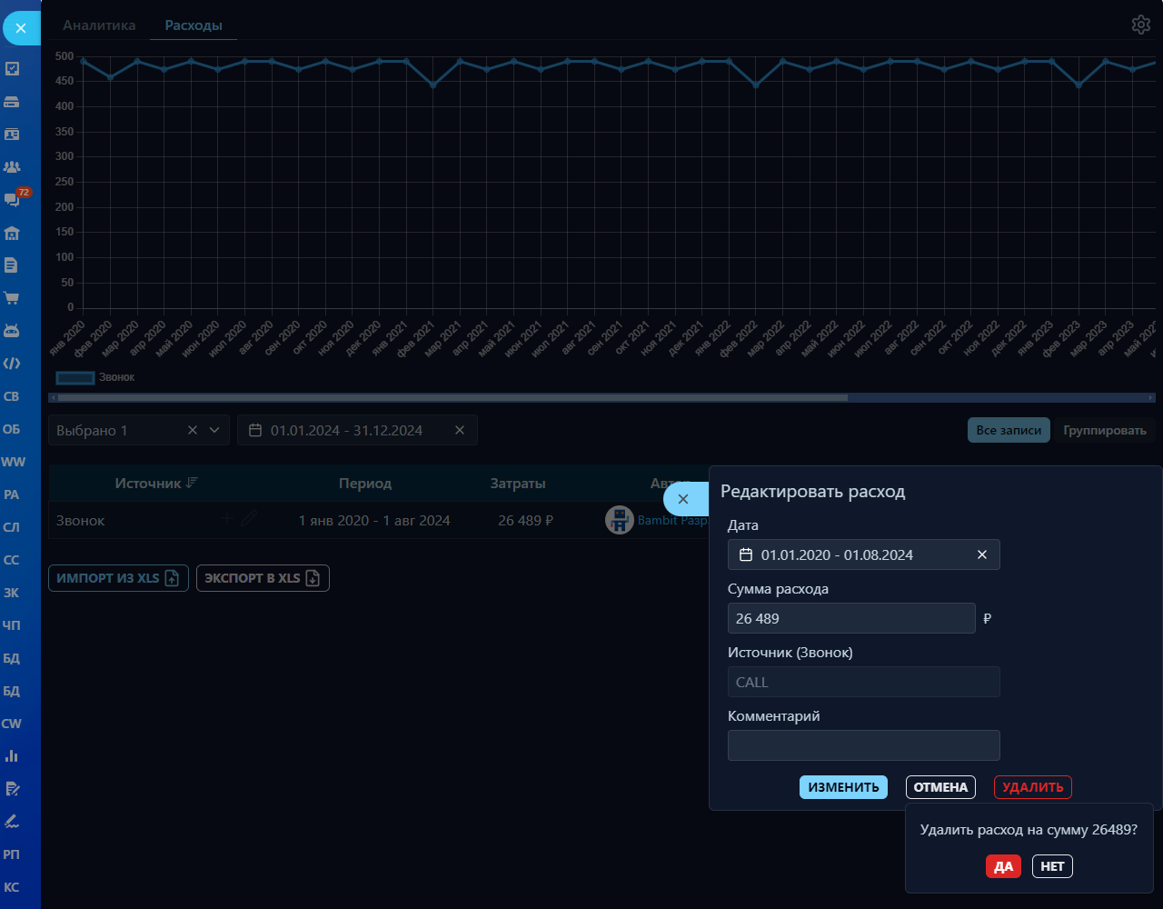Click the plus icon in Звонок row
Screen dimensions: 1163x909
click(227, 519)
